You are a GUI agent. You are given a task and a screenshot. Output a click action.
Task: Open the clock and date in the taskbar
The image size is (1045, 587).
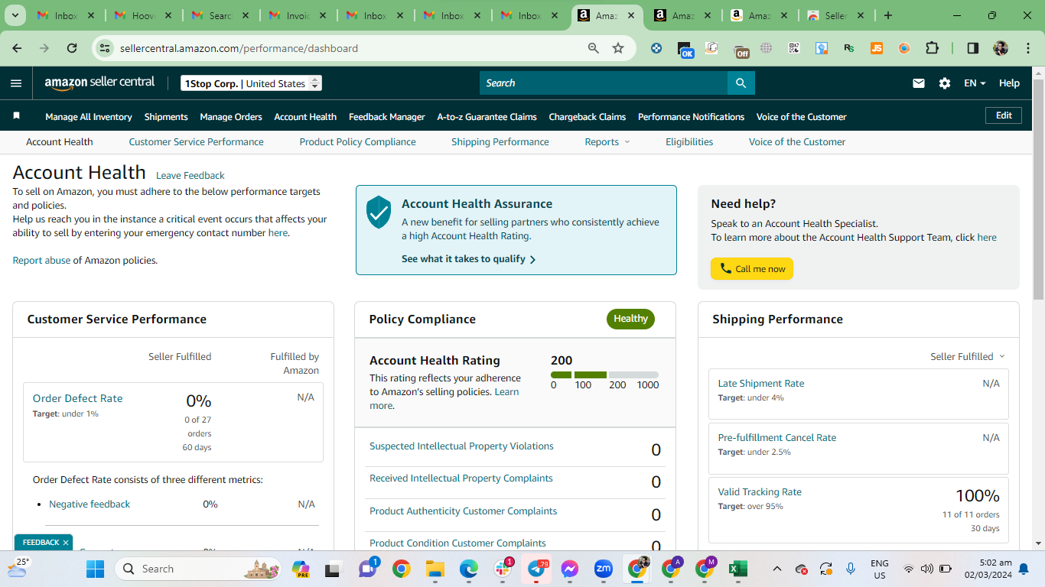coord(988,569)
